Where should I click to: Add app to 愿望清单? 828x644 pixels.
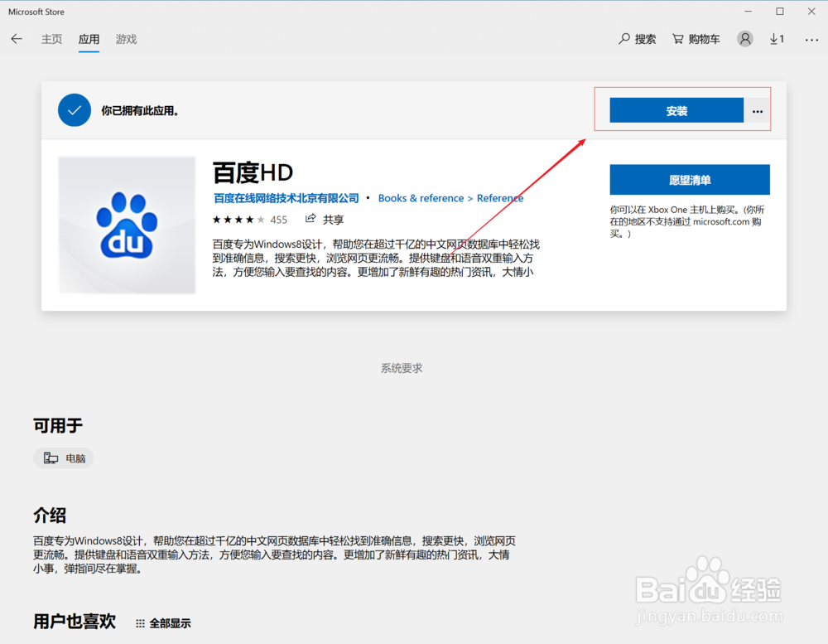[690, 180]
